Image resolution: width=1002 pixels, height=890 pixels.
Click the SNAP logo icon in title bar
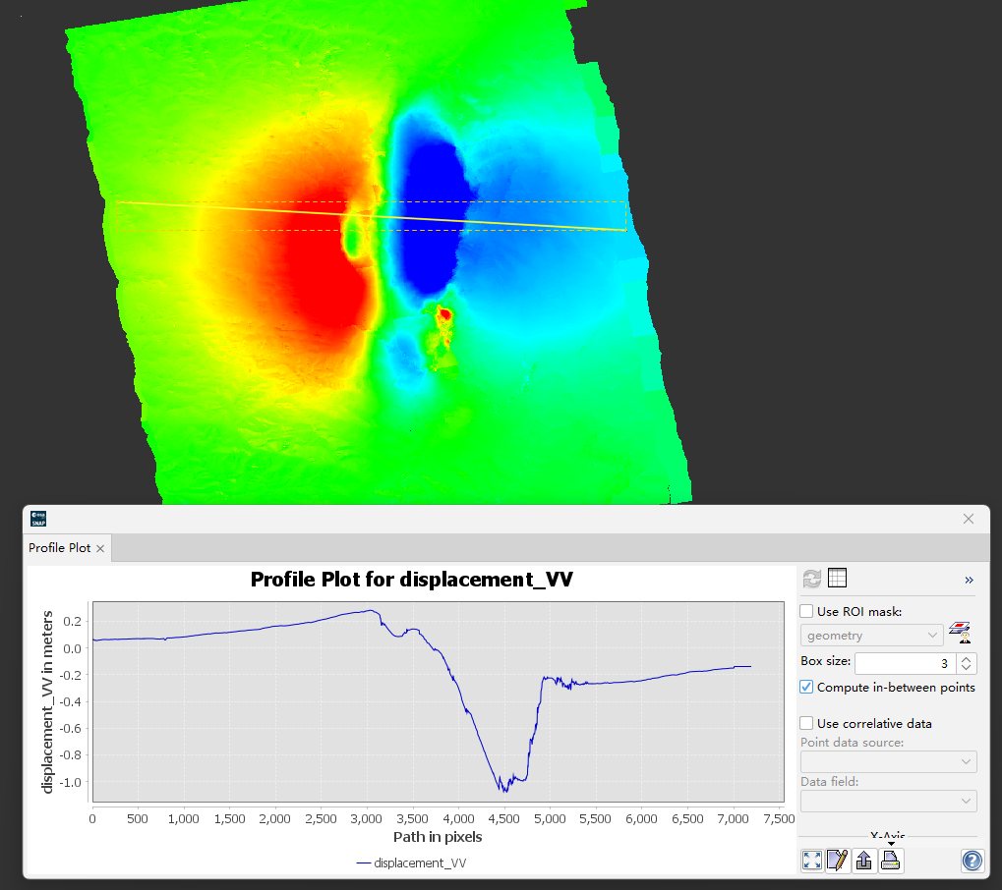38,519
